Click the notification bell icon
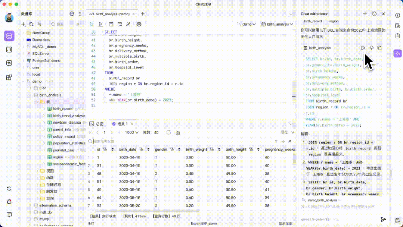This screenshot has width=403, height=227. (x=9, y=202)
